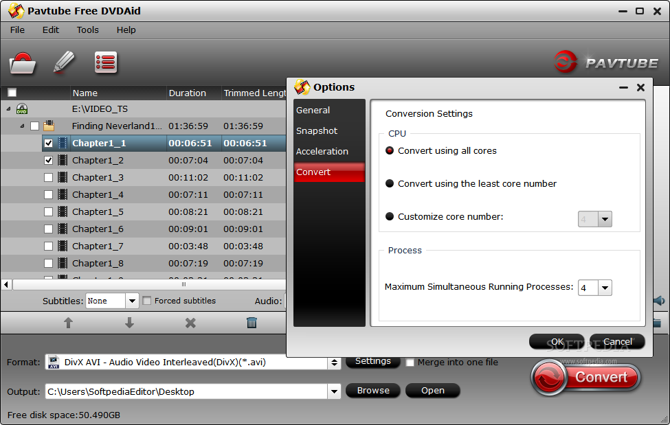Click the AVI format icon in Format field
This screenshot has width=670, height=425.
54,363
